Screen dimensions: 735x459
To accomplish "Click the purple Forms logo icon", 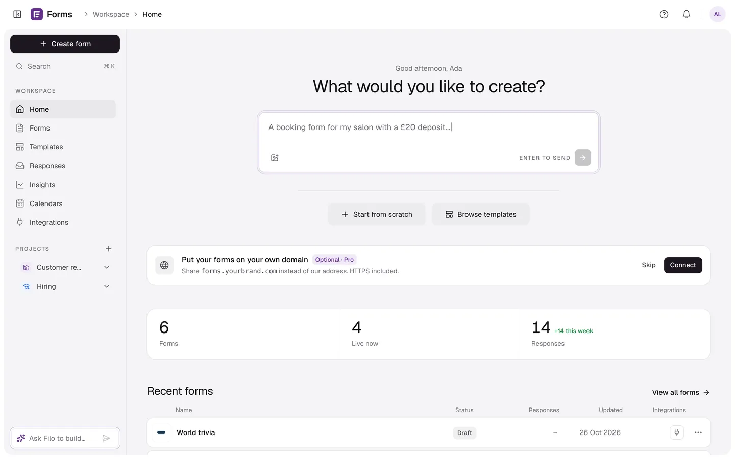I will 37,14.
